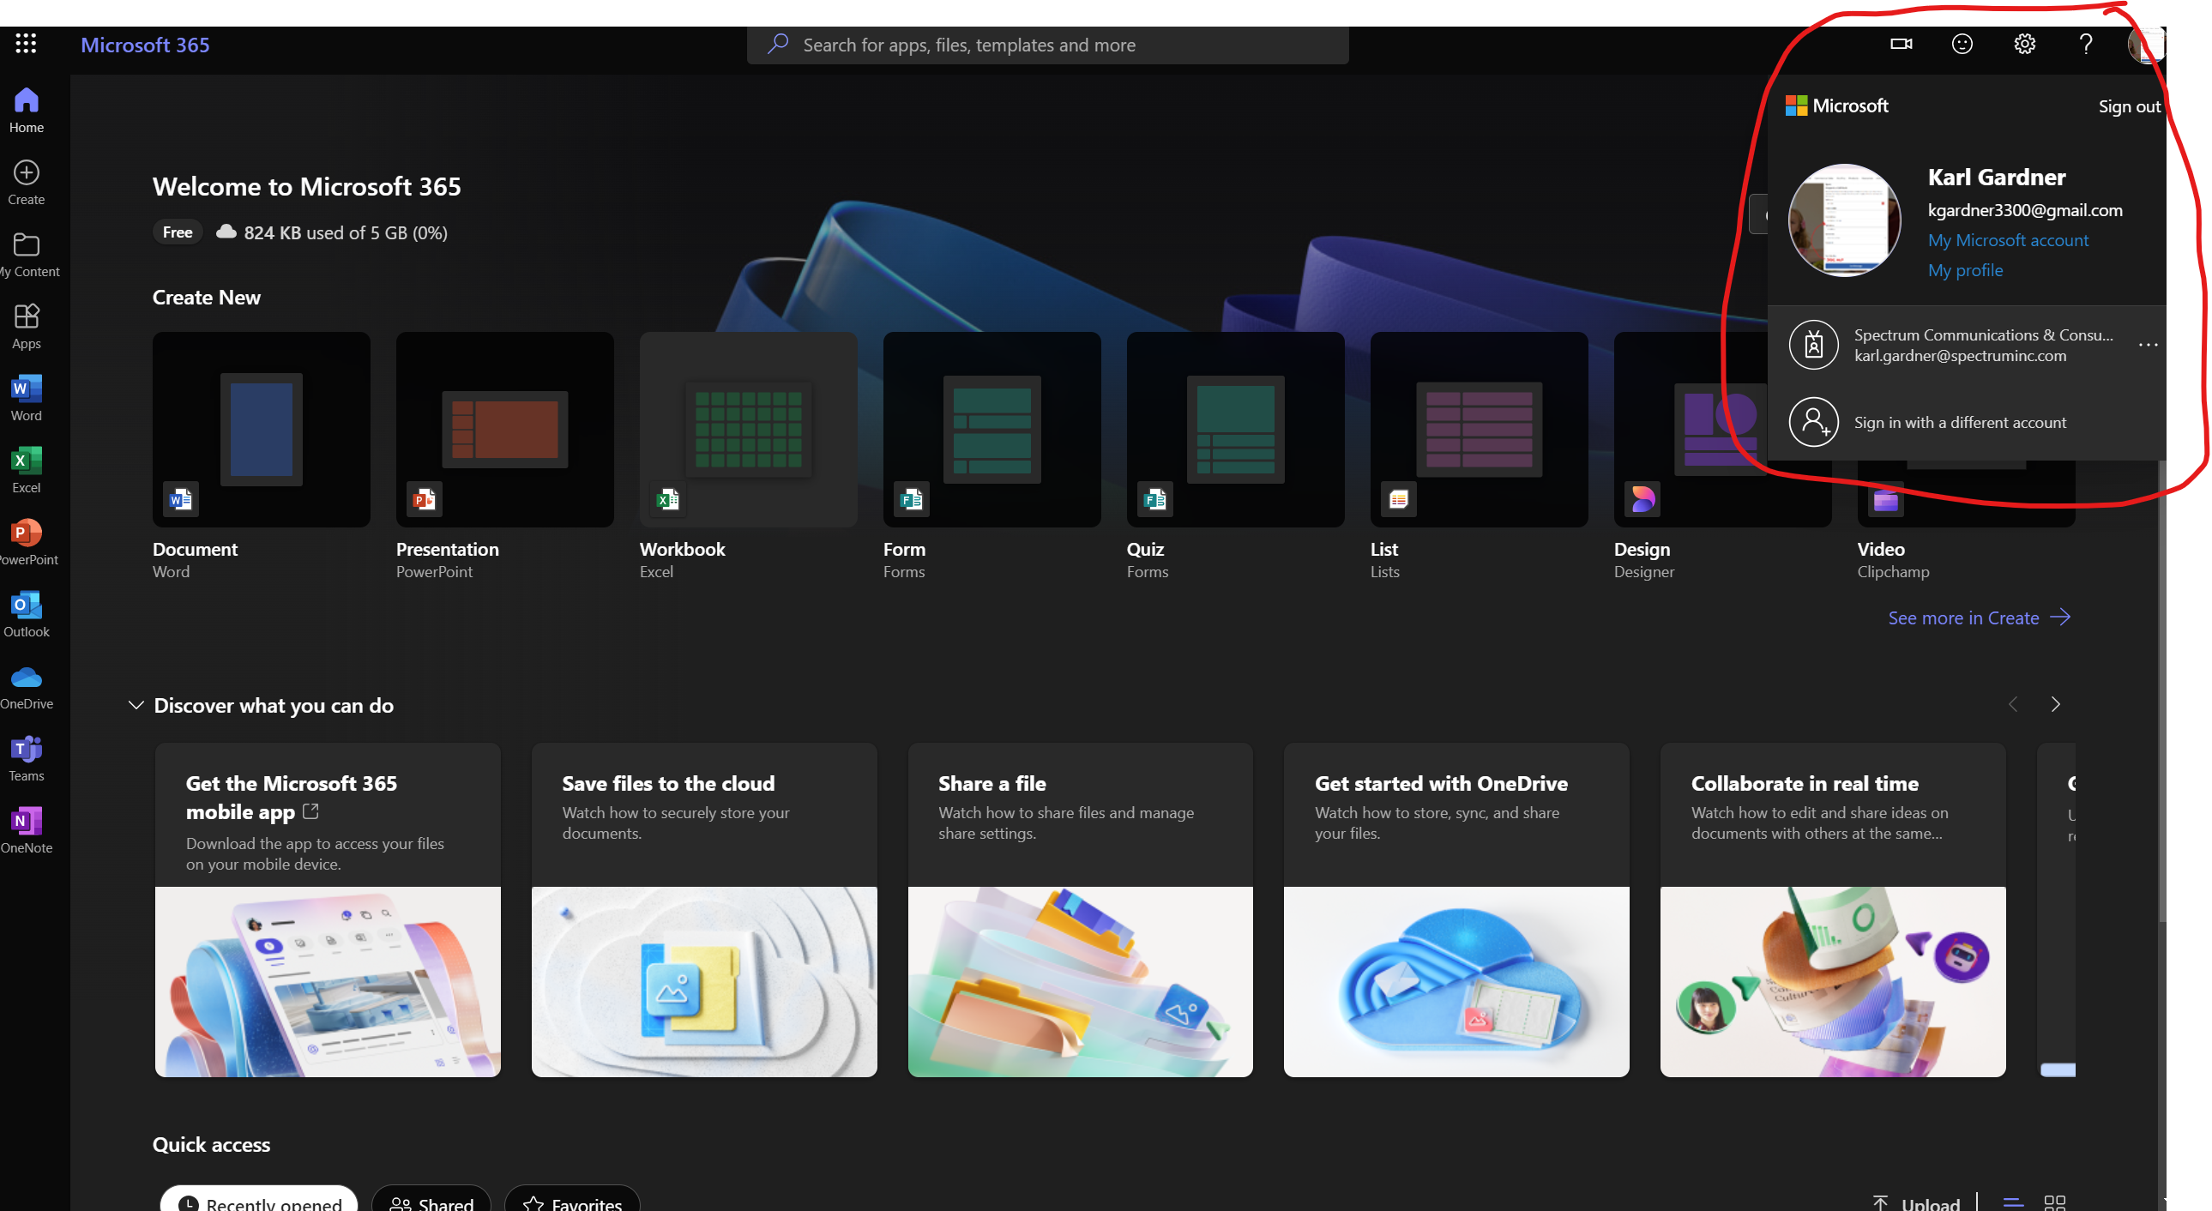The image size is (2212, 1211).
Task: Click the video camera meet icon
Action: click(x=1902, y=44)
